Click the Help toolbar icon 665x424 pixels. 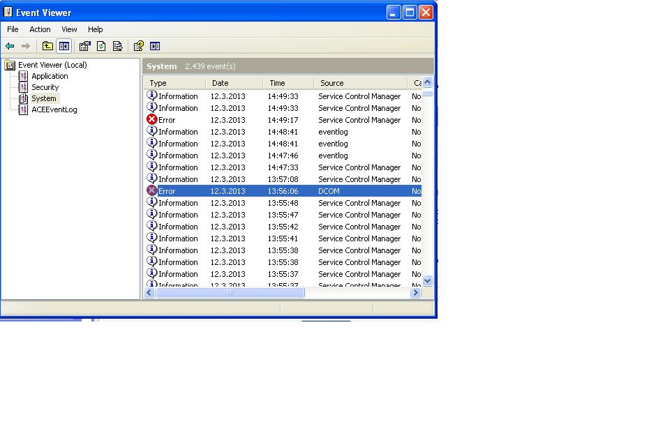pos(139,46)
